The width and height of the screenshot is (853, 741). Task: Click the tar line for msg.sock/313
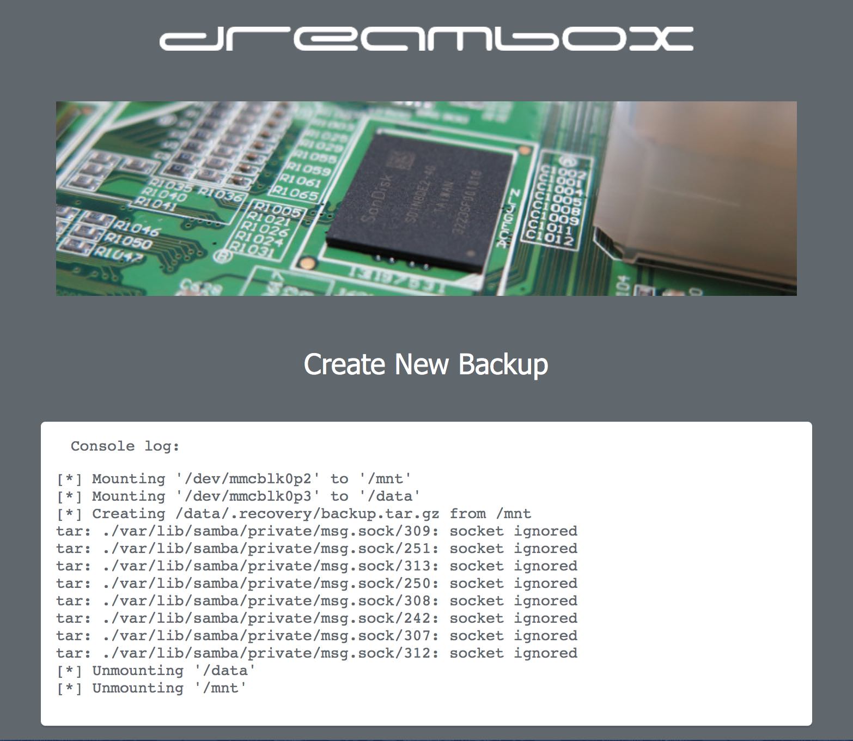click(316, 566)
